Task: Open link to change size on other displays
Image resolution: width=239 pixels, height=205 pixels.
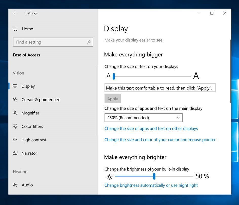Action: 151,129
